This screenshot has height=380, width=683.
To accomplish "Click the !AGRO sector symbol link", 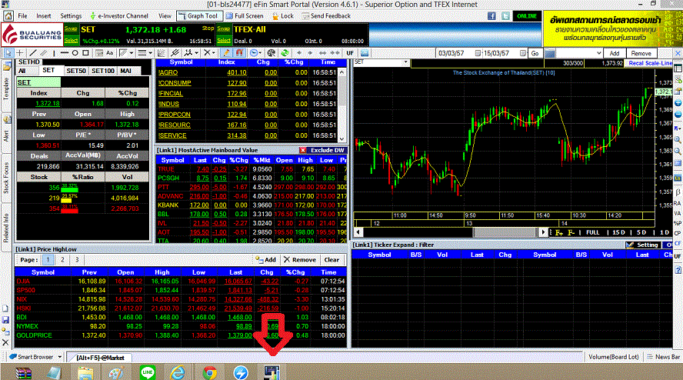I will tap(168, 73).
